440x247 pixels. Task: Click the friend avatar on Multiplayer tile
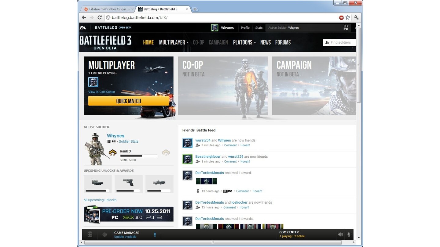pyautogui.click(x=93, y=82)
